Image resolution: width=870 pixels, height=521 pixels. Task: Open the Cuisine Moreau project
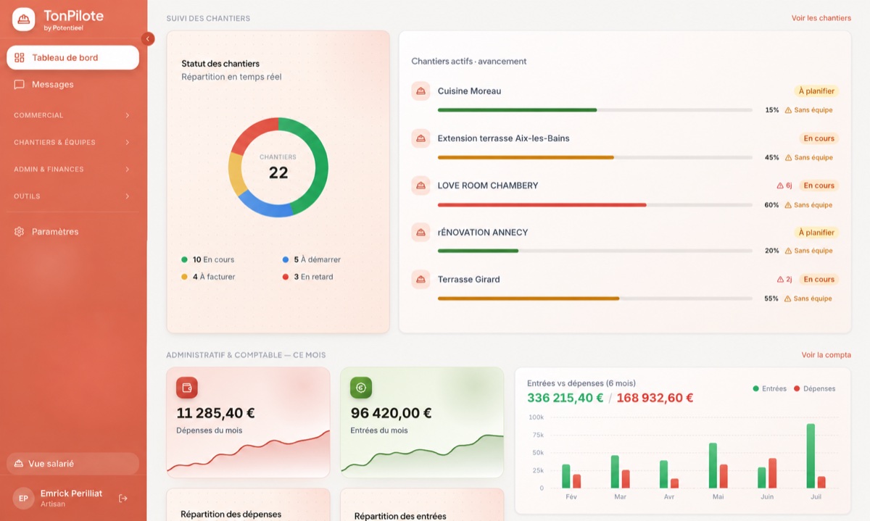[x=469, y=91]
